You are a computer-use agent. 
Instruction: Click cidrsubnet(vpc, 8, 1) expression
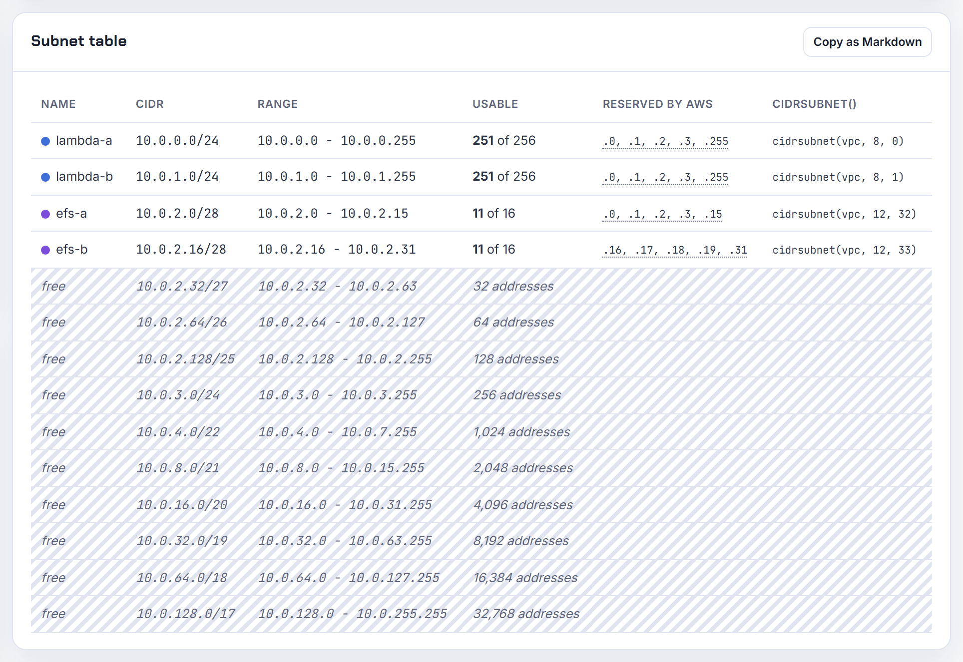point(838,177)
